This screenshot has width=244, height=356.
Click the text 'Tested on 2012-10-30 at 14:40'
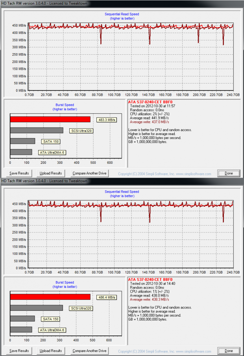point(153,284)
